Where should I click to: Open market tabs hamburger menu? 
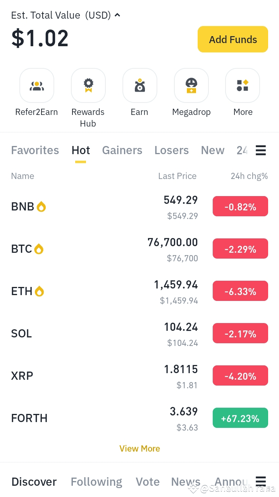click(261, 150)
